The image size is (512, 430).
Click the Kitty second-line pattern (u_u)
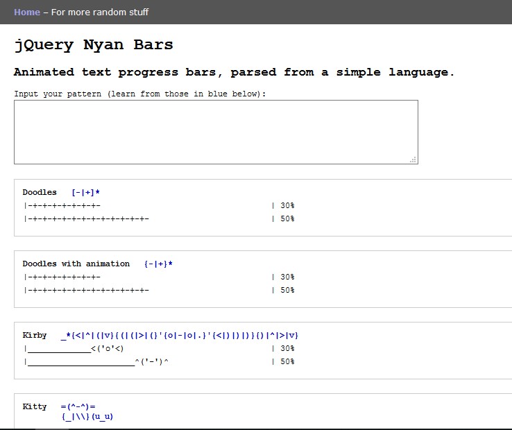(x=101, y=416)
